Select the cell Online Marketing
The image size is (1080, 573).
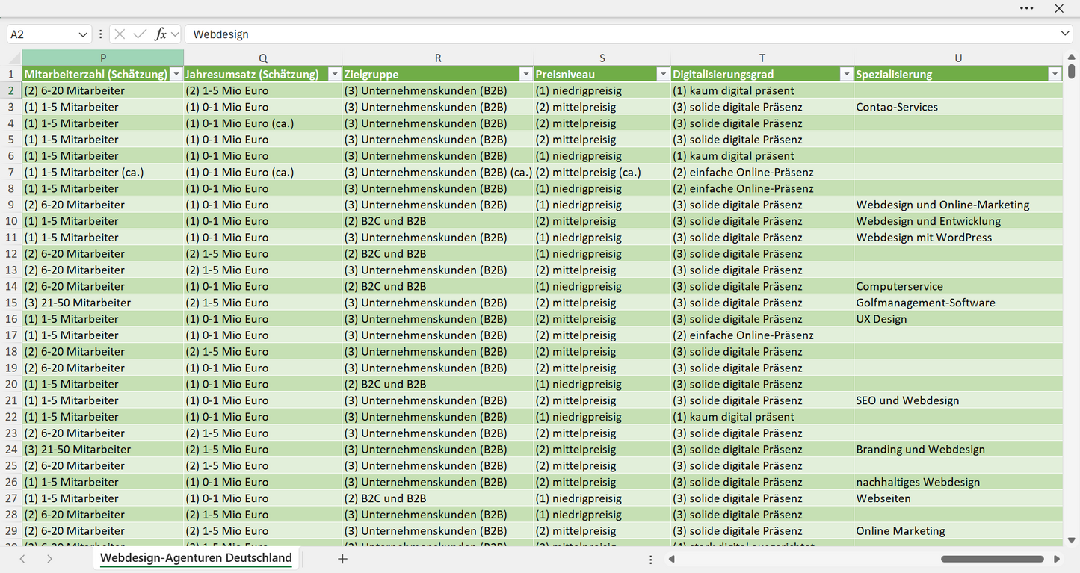pos(958,531)
